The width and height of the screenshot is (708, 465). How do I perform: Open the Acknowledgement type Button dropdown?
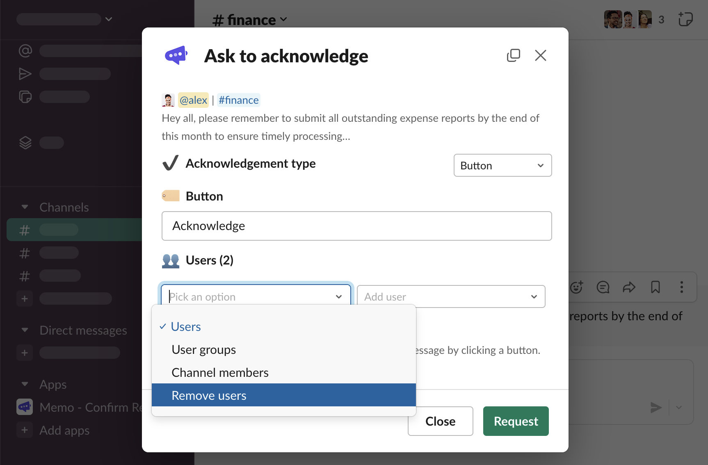tap(502, 165)
